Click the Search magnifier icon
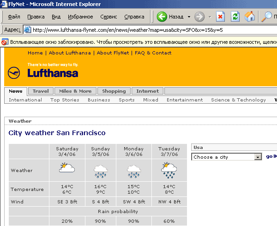Viewport: 277px width, 226px height. [x=266, y=17]
